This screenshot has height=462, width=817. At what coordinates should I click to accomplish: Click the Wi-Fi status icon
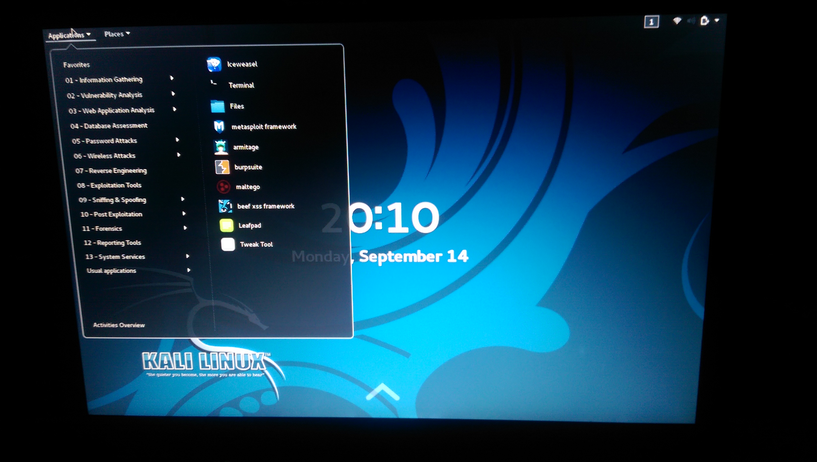point(677,21)
